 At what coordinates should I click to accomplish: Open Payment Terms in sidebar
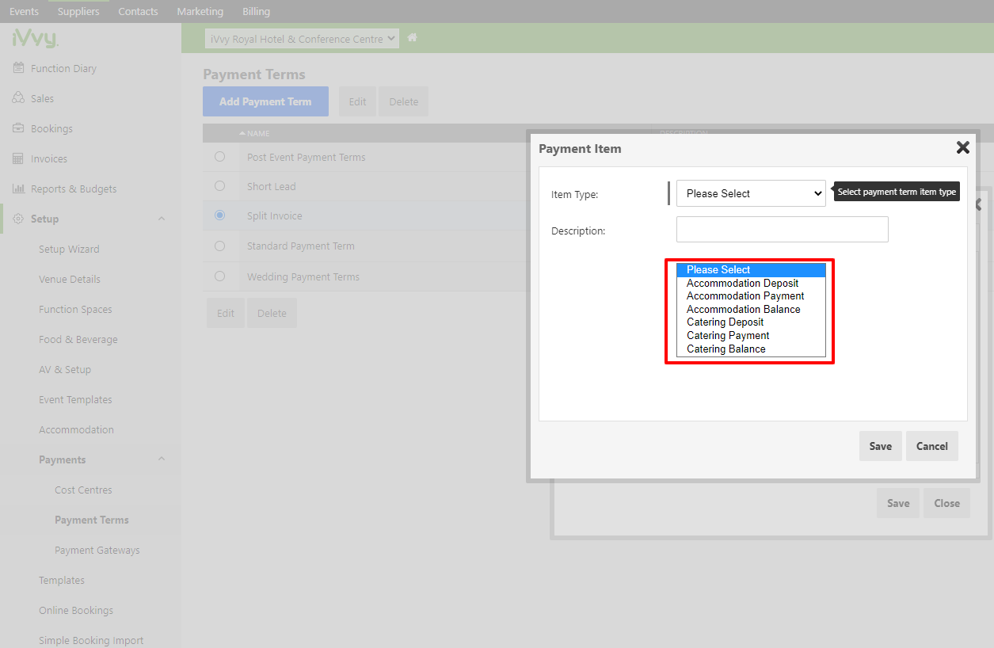pos(92,520)
